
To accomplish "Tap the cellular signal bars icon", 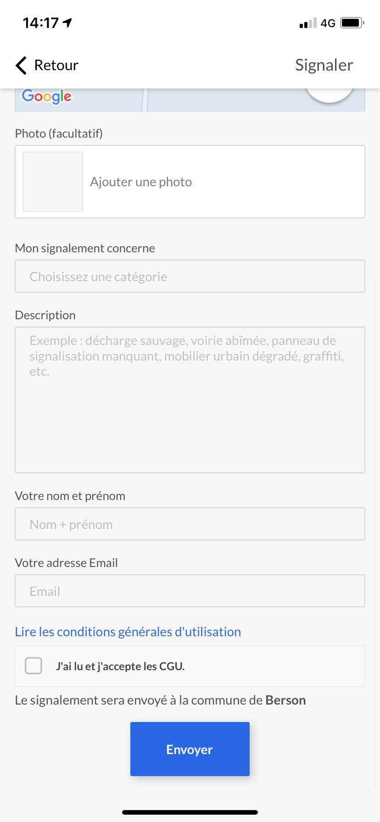I will click(308, 23).
